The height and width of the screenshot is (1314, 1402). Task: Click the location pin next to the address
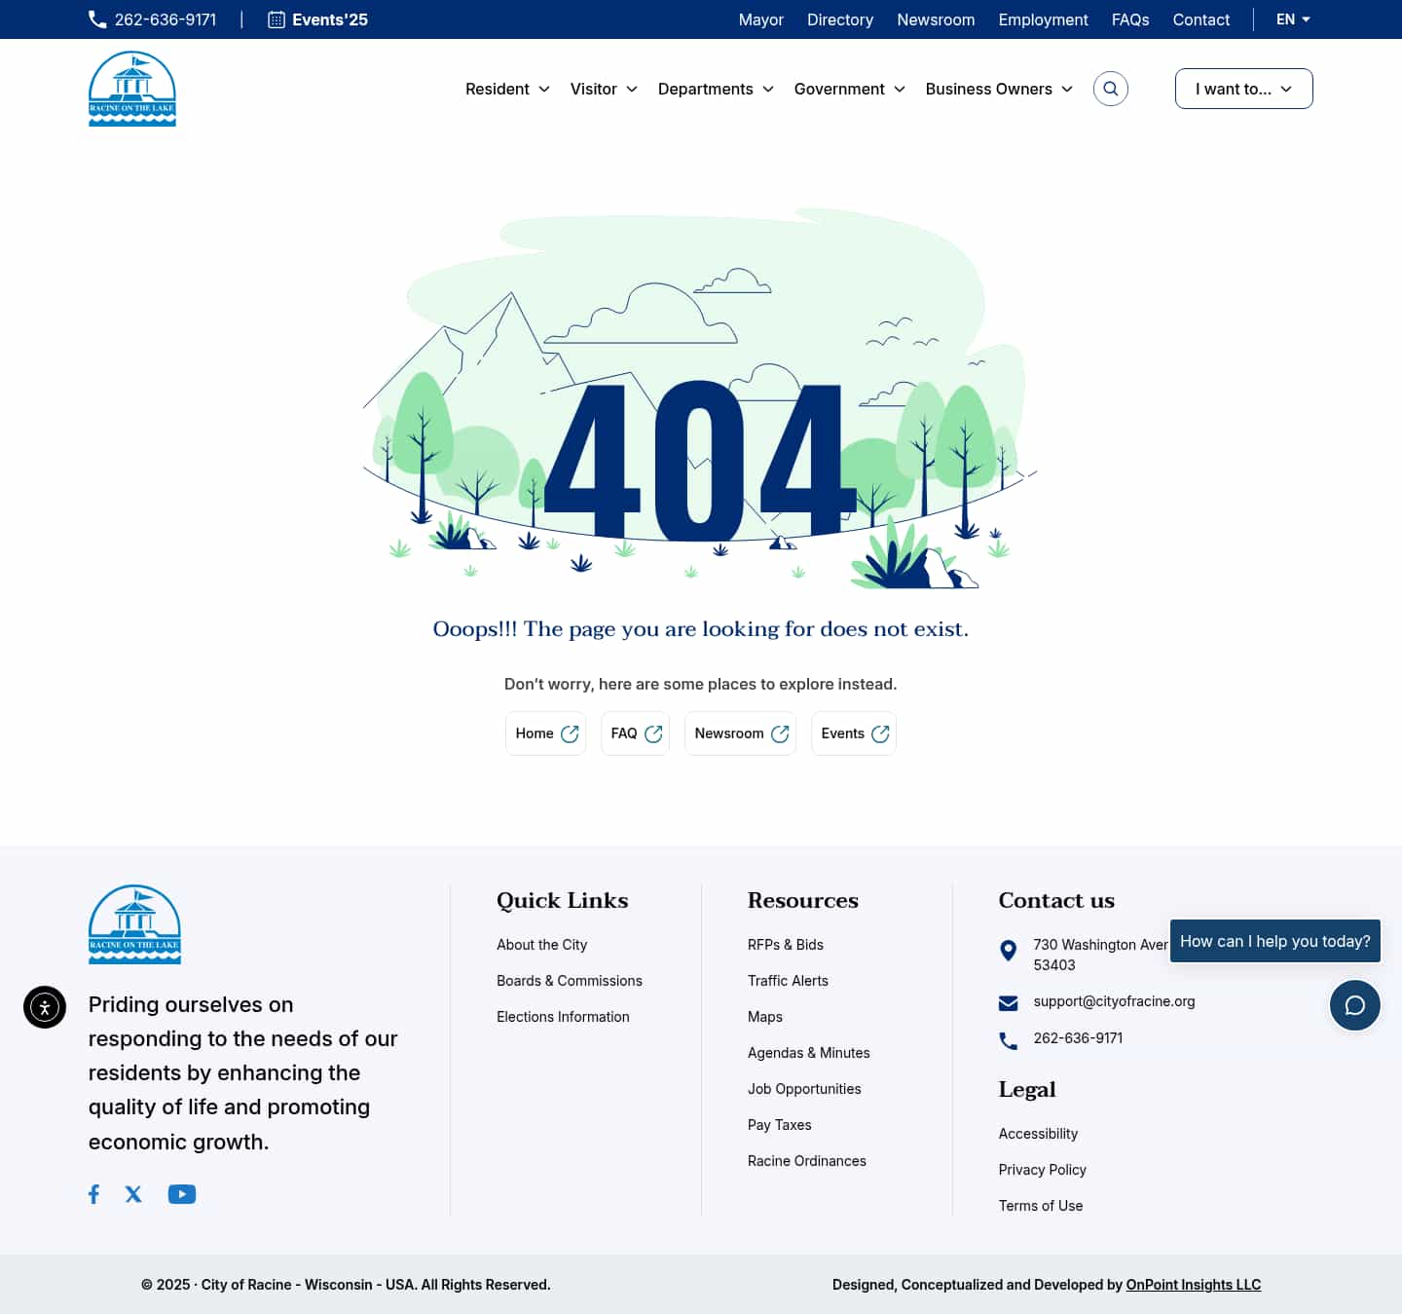point(1008,951)
